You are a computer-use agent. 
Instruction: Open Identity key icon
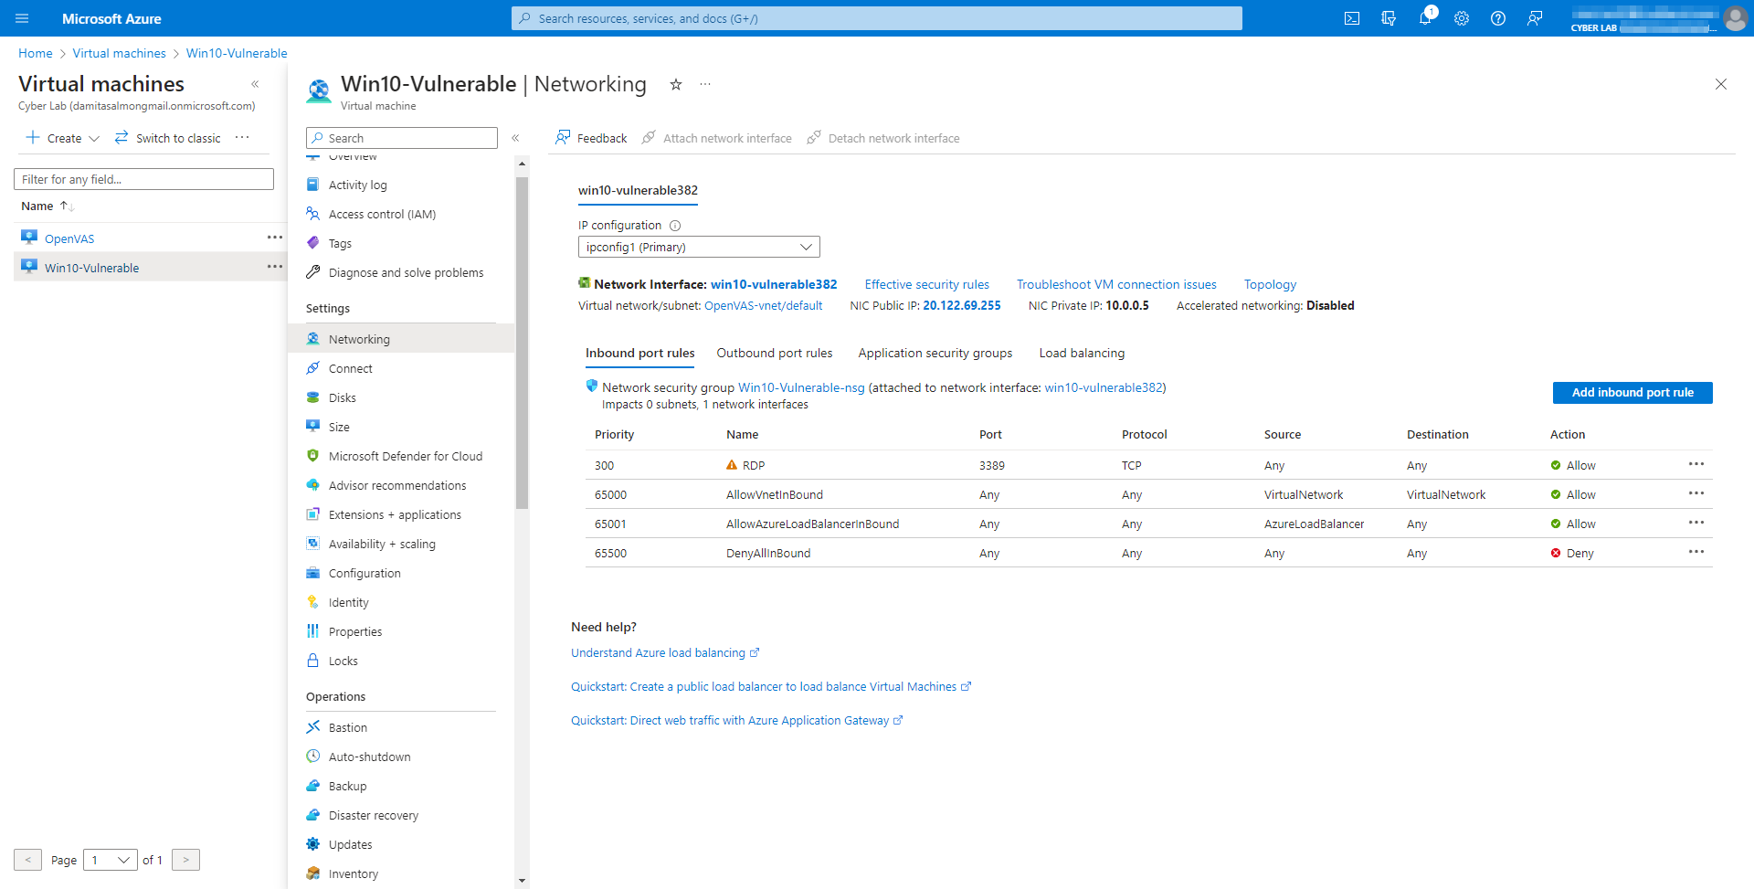pos(312,601)
